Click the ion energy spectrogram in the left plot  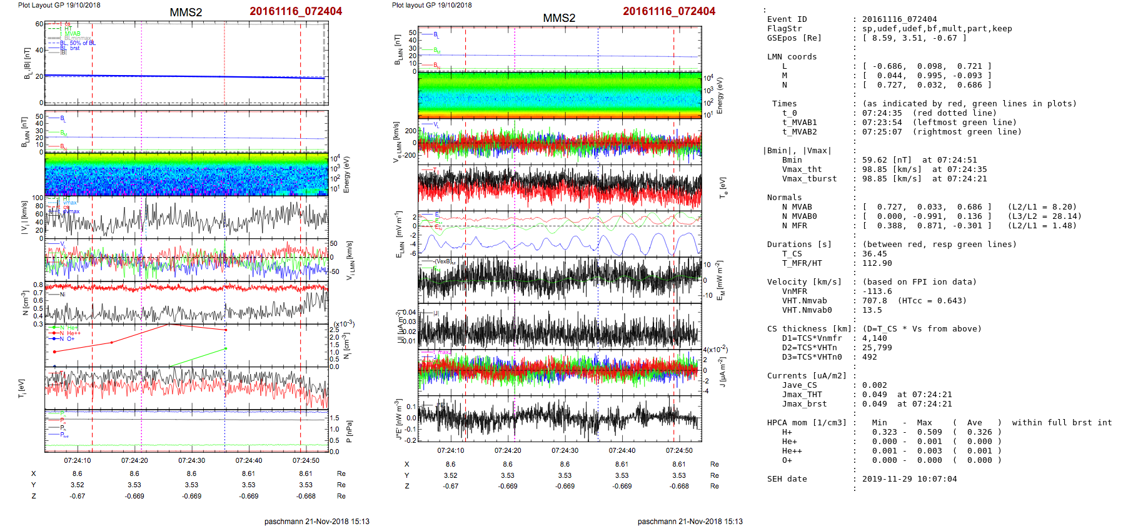[x=186, y=174]
